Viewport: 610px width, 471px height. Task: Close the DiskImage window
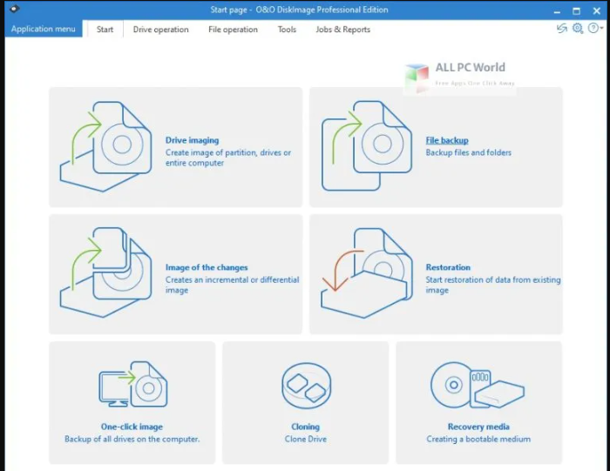click(x=596, y=10)
